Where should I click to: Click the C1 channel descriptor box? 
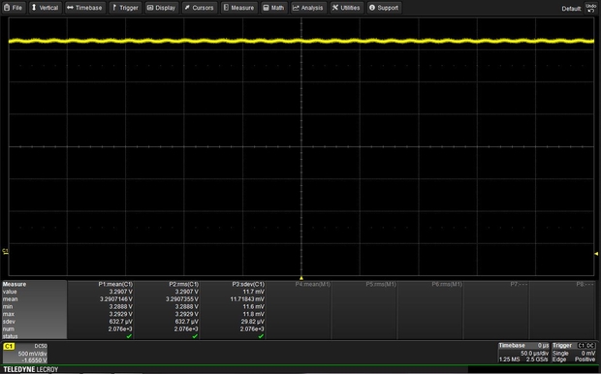pyautogui.click(x=25, y=353)
